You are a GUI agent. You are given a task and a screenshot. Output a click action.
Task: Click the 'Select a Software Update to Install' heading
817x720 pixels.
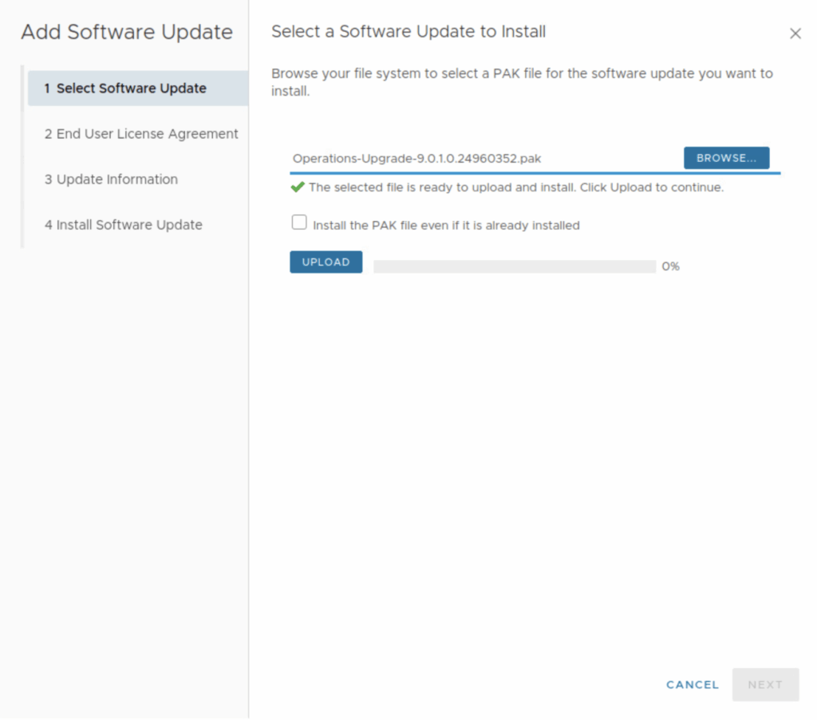[x=408, y=32]
